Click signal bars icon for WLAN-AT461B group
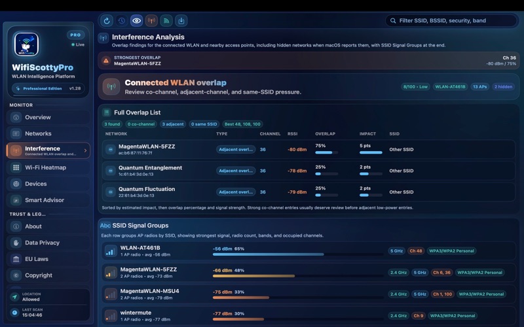This screenshot has width=524, height=327. 110,251
